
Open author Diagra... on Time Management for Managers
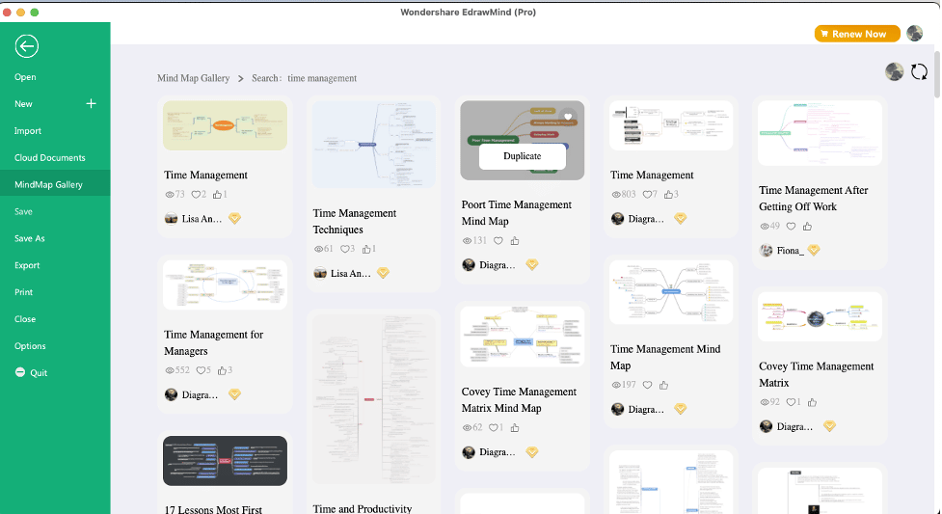coord(200,395)
